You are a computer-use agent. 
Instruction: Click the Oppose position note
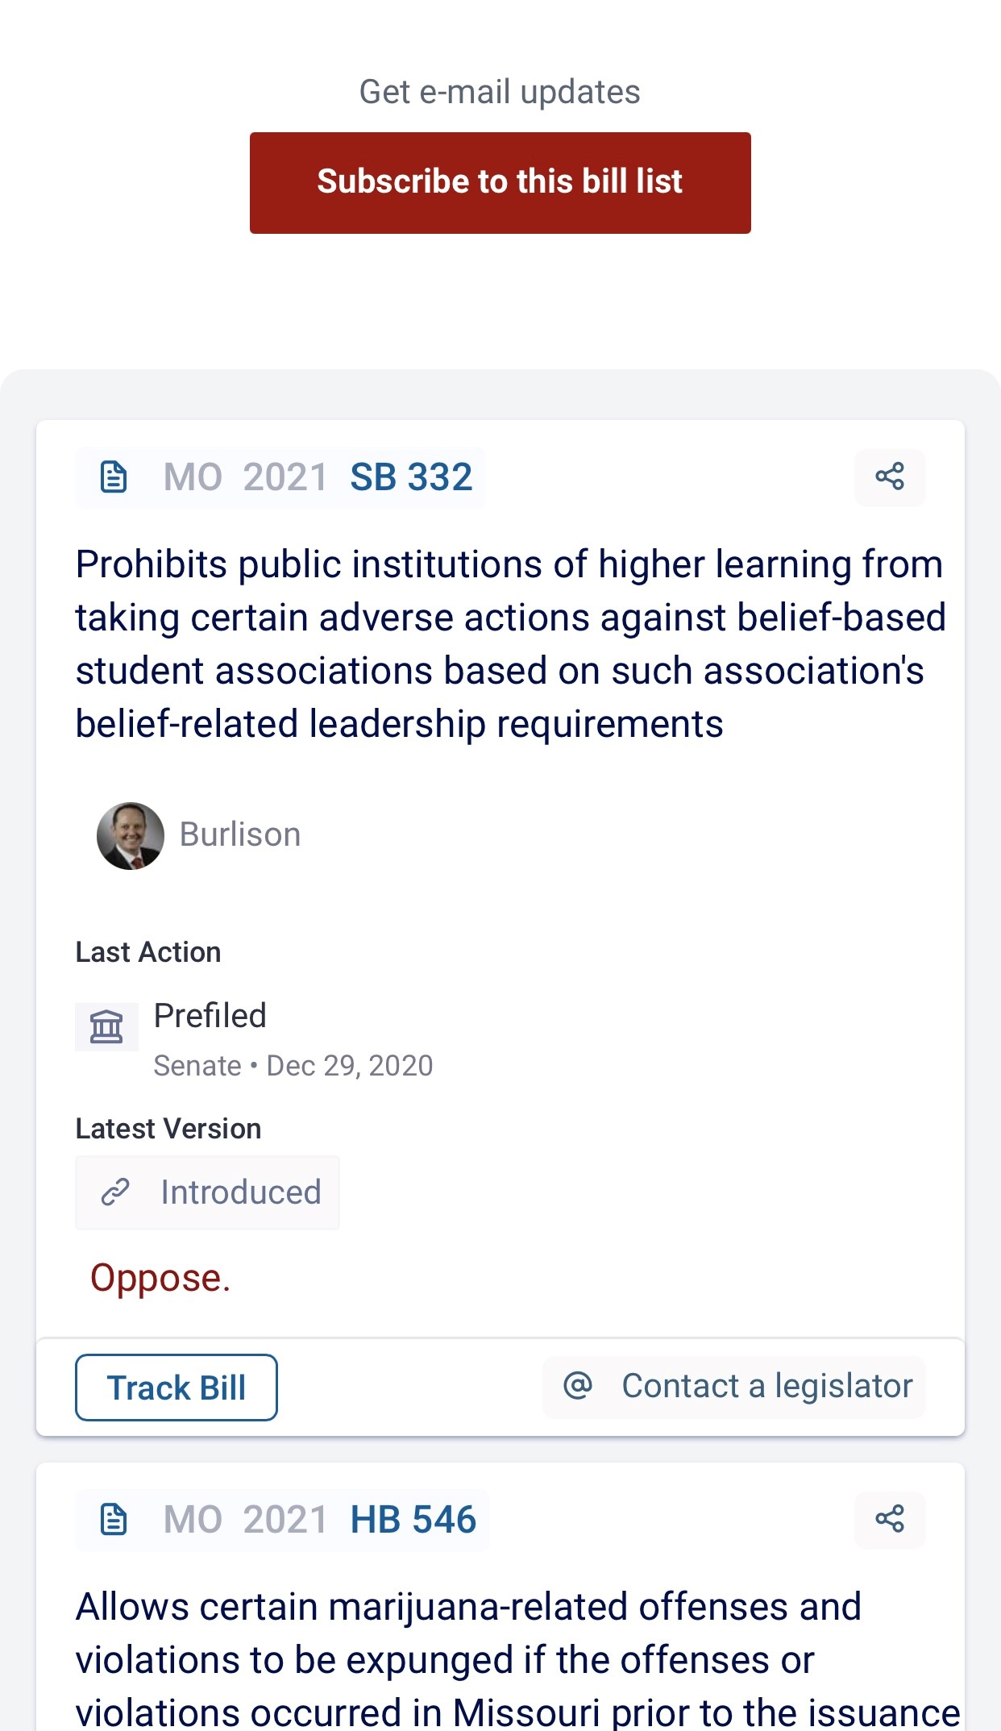(160, 1279)
